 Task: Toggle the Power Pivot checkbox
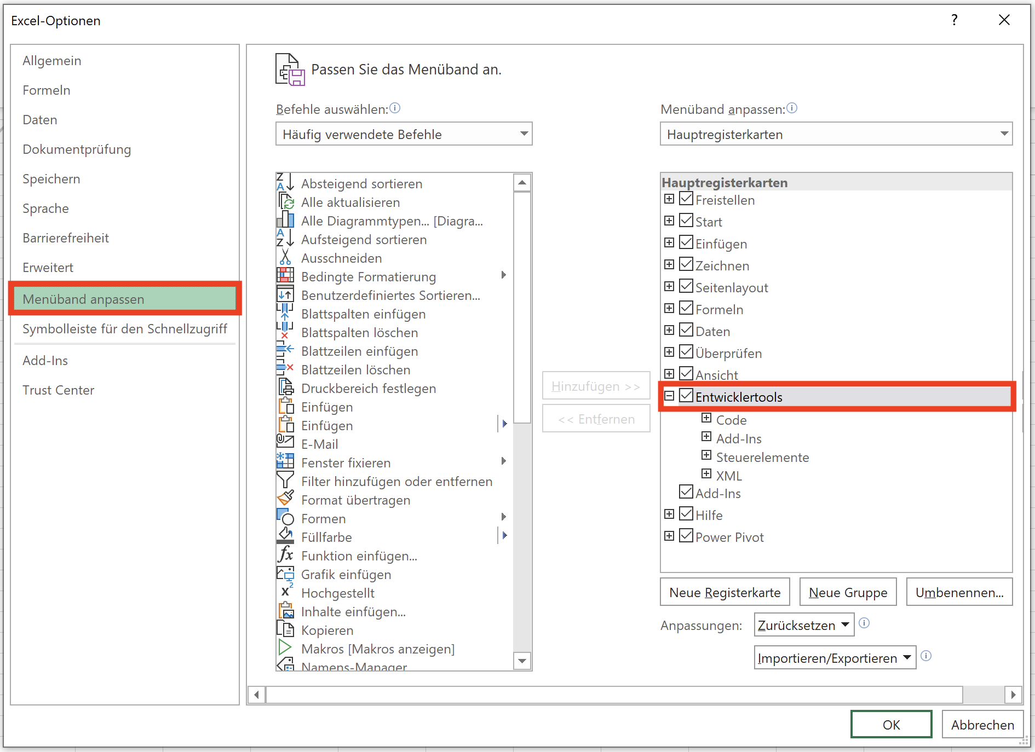click(686, 535)
